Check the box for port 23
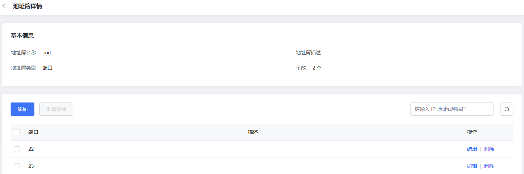Viewport: 524px width, 174px height. point(17,166)
